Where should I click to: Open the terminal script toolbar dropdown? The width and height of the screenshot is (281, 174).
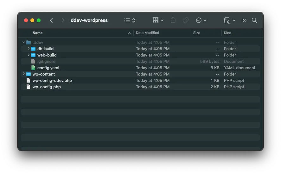pos(230,20)
